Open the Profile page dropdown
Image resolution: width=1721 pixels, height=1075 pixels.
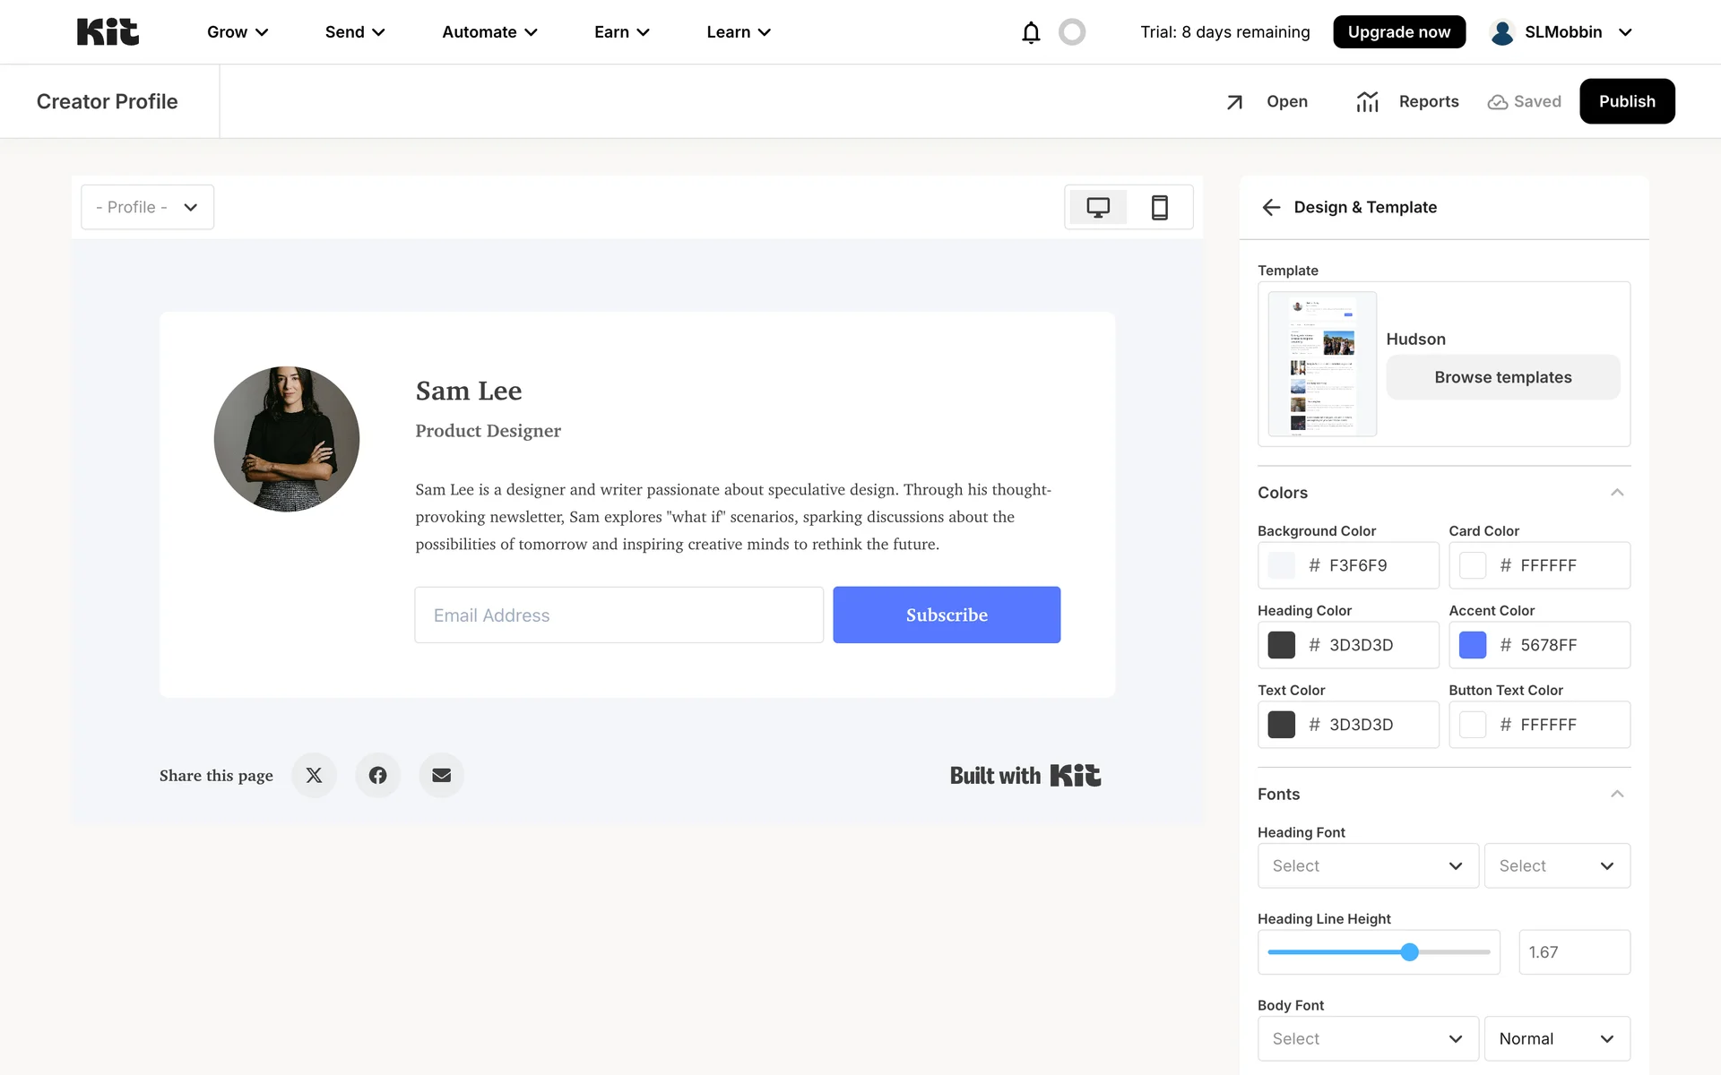(147, 207)
